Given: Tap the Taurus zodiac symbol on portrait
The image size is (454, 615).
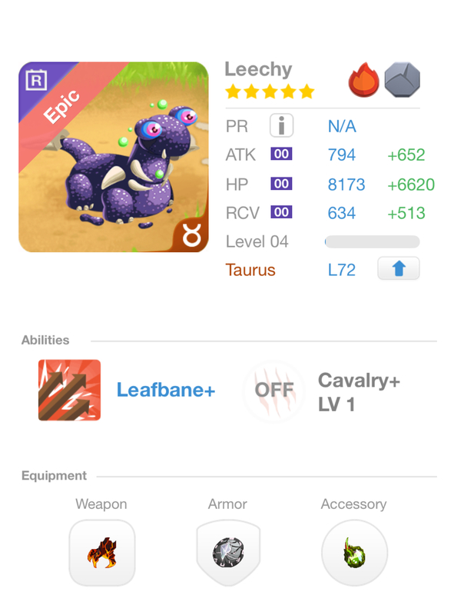Looking at the screenshot, I should point(192,235).
